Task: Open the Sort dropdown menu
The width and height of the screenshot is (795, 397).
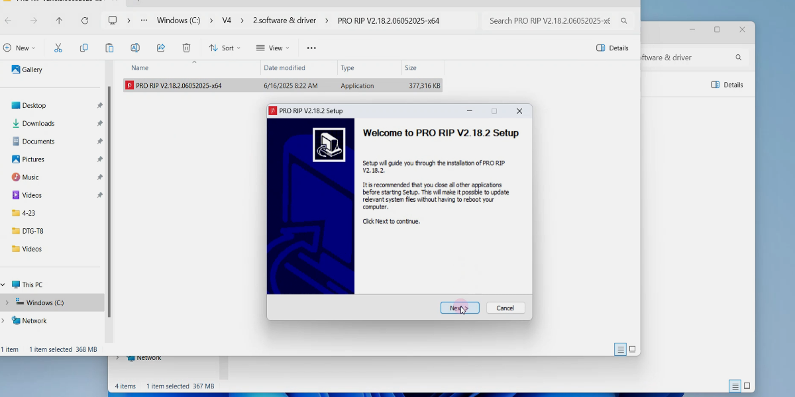Action: coord(225,48)
